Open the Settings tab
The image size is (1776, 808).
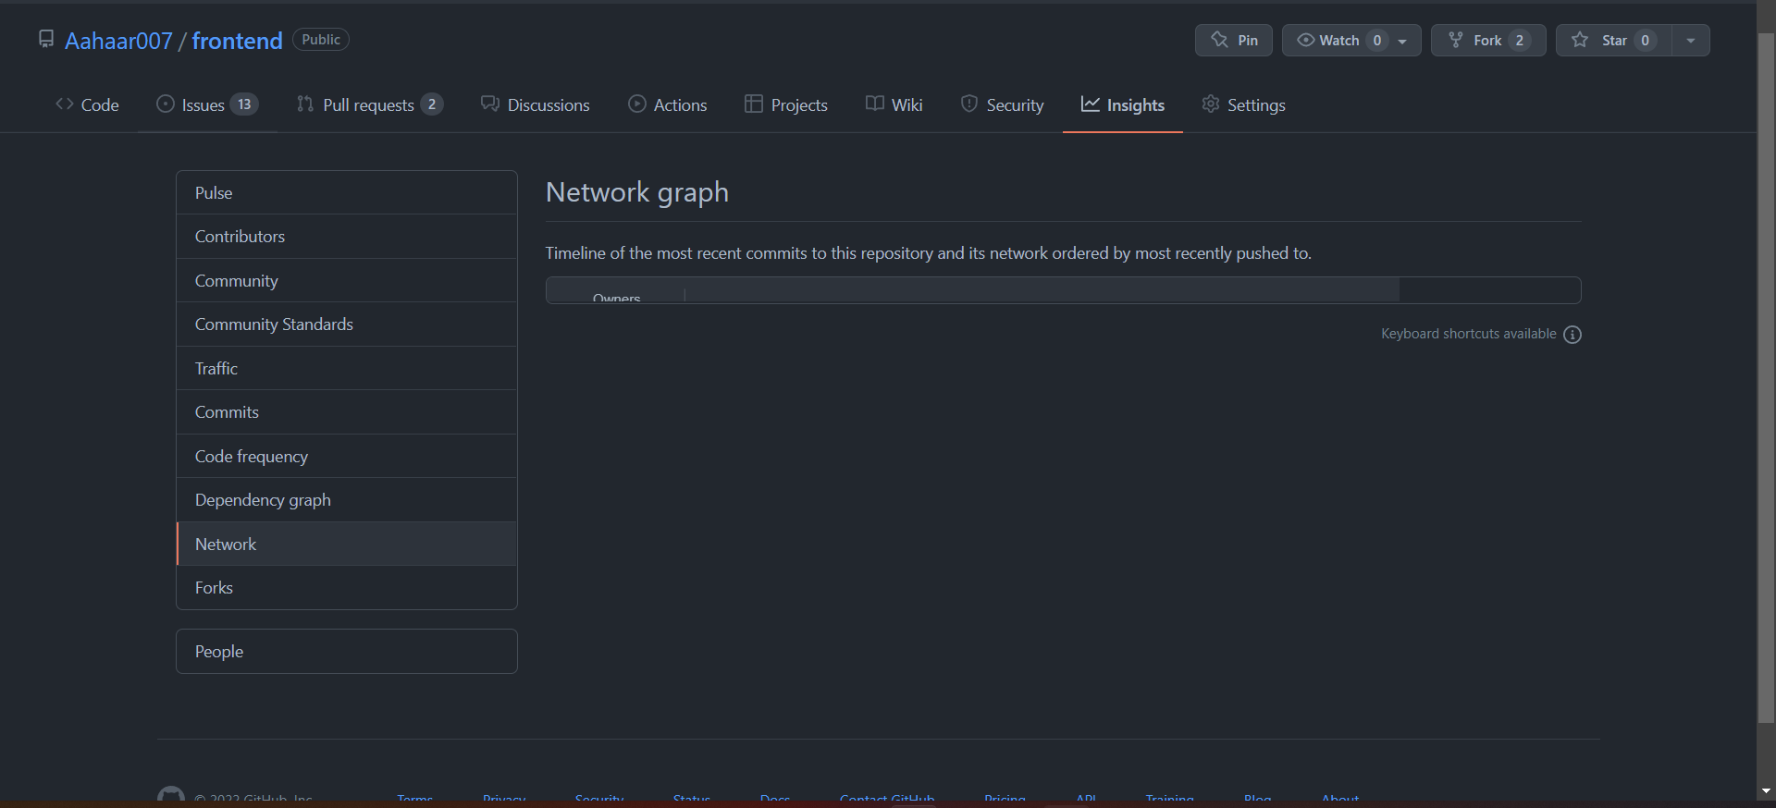(1243, 104)
